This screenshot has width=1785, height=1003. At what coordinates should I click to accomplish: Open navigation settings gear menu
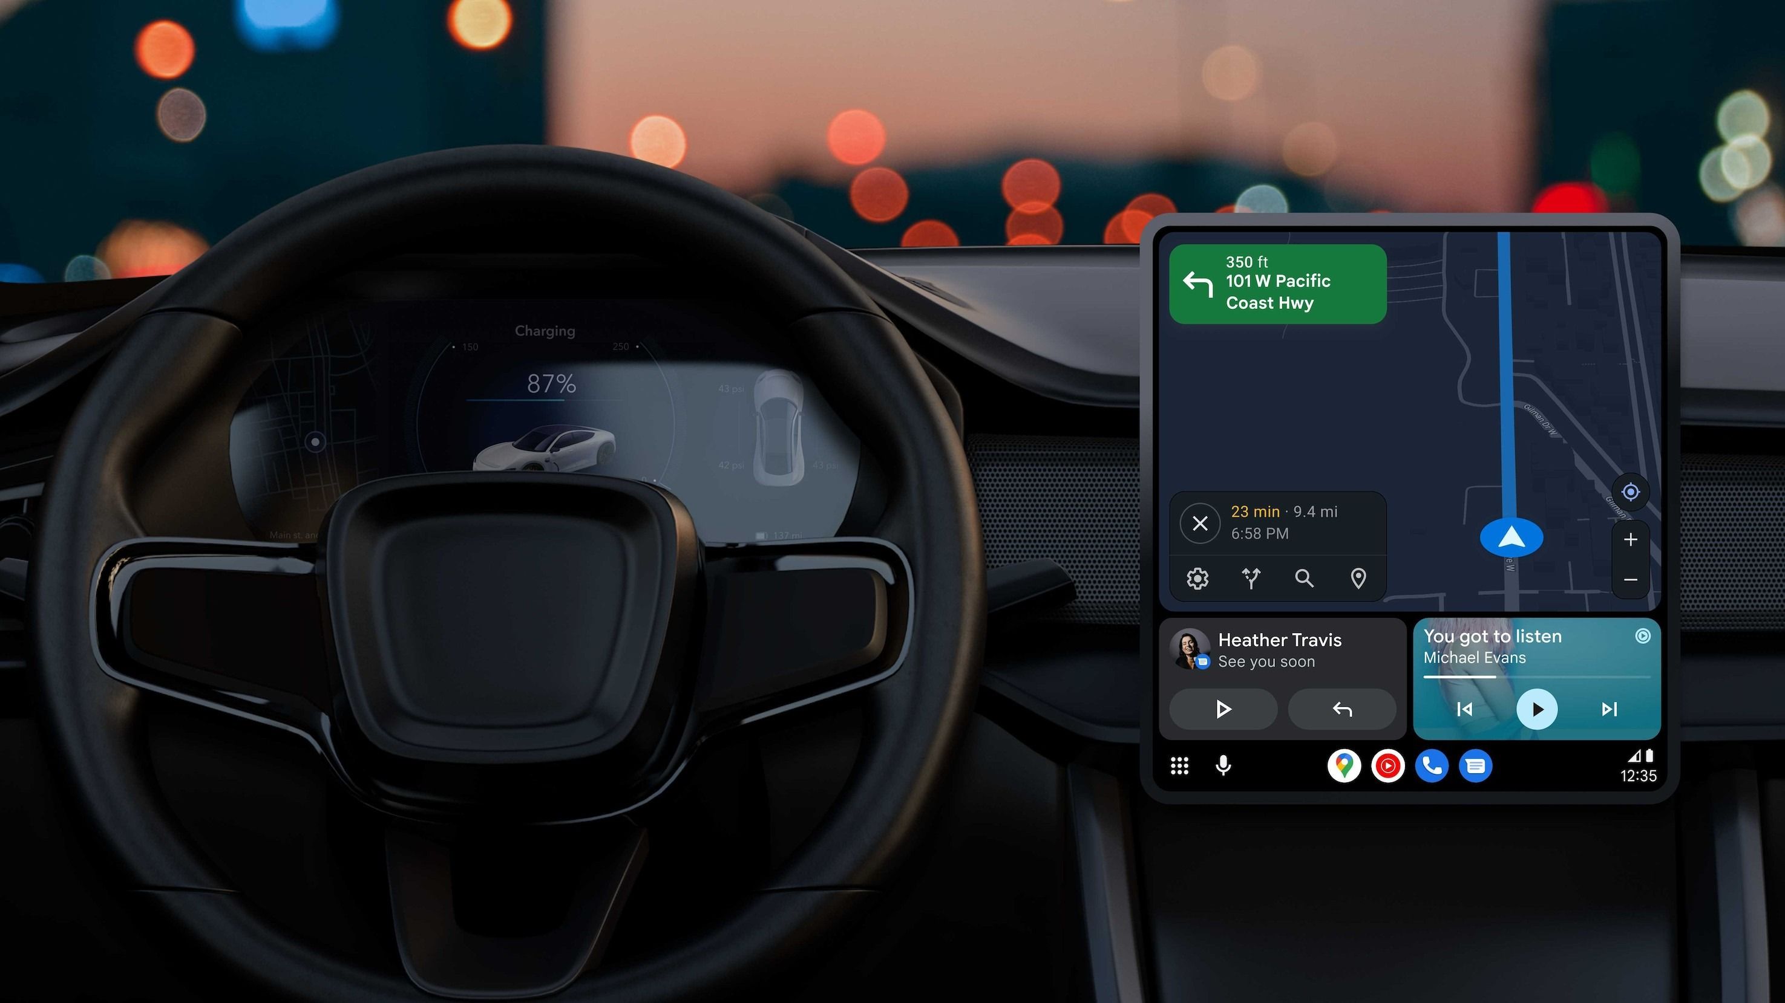1195,577
